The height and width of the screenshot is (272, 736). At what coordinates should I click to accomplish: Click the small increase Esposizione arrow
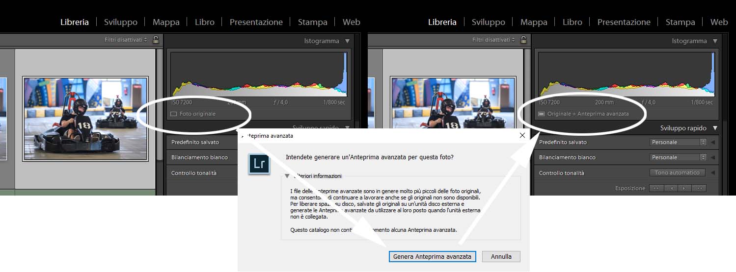coord(684,188)
